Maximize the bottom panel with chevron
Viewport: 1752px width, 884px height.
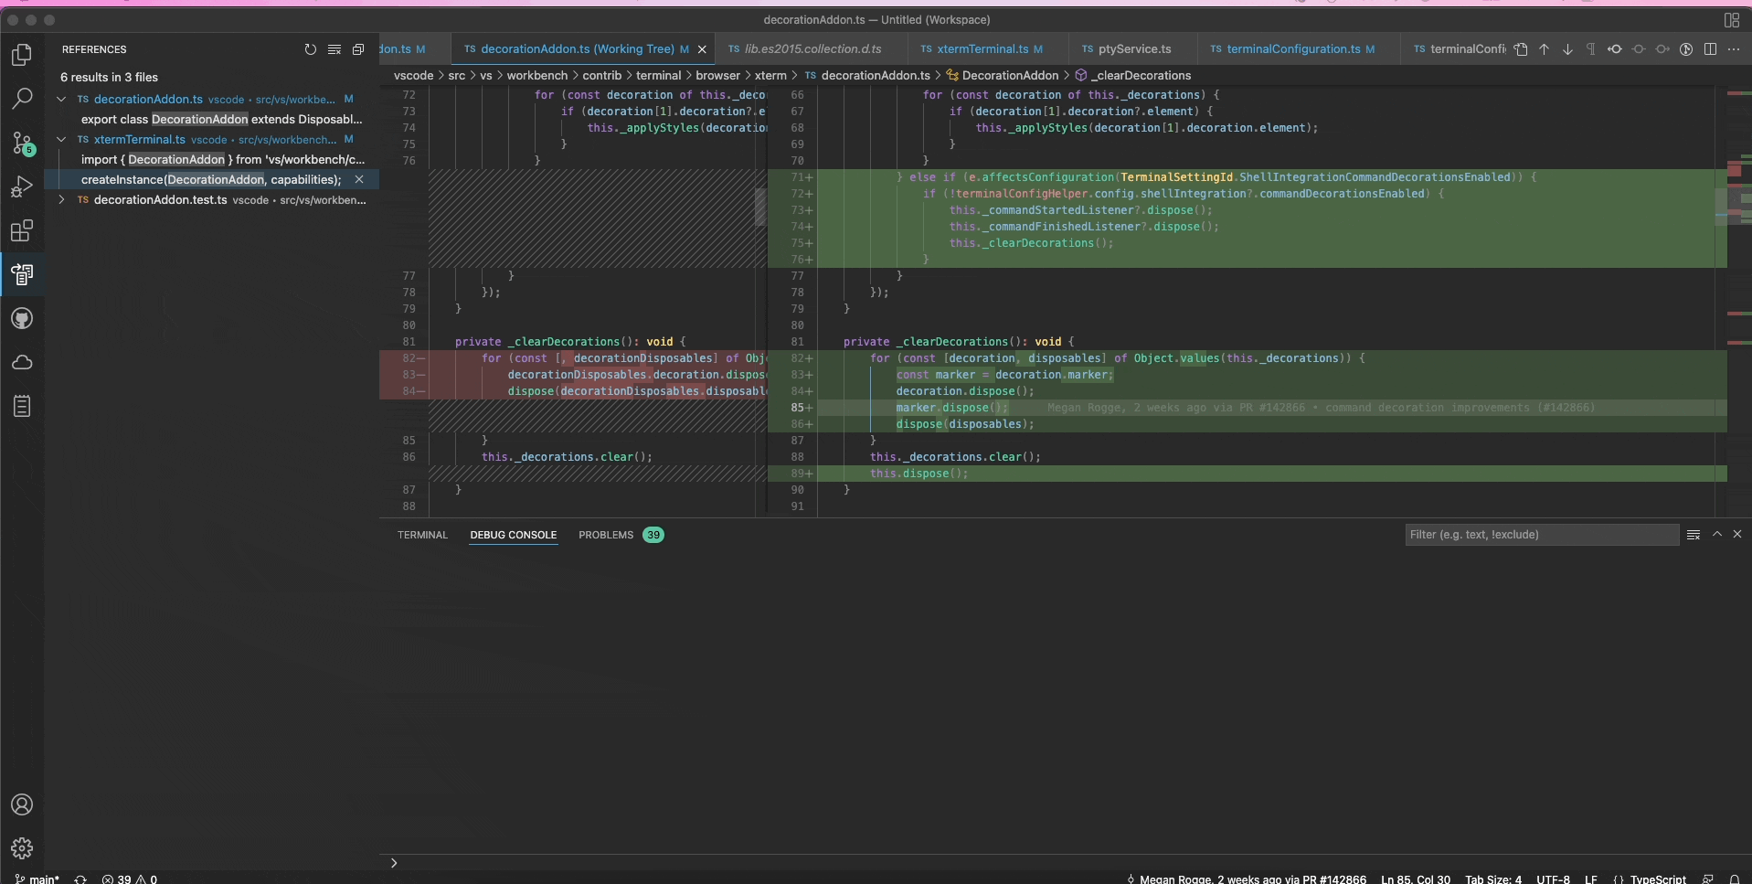coord(1717,535)
